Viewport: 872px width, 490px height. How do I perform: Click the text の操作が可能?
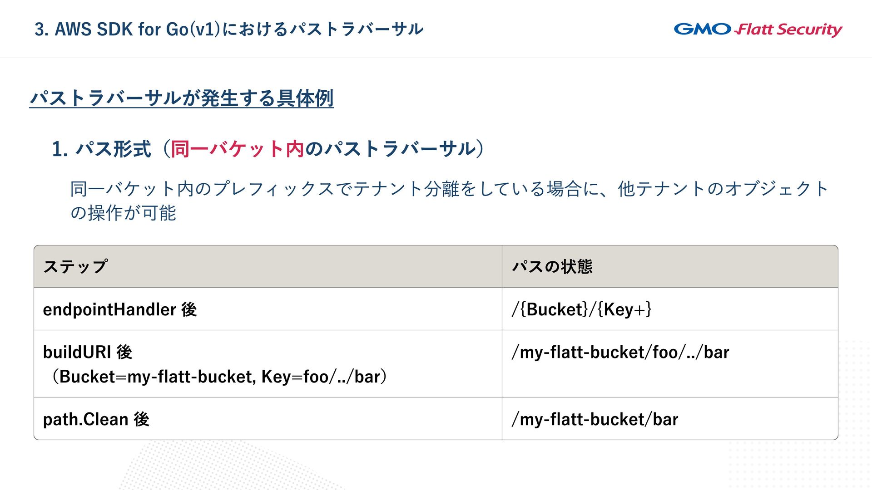[x=123, y=213]
